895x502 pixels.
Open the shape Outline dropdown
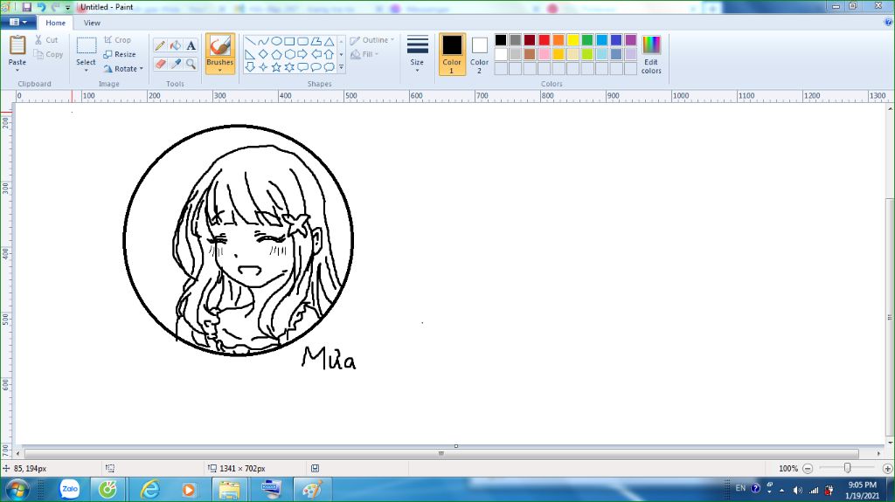(371, 40)
